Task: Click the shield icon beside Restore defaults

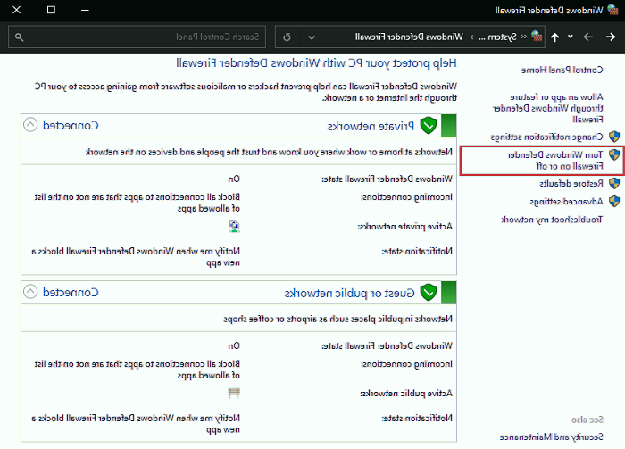Action: tap(614, 183)
